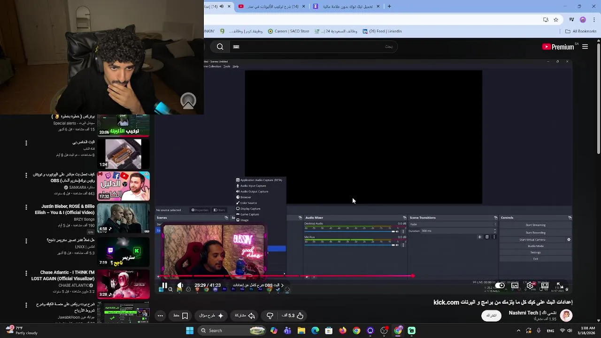Switch YouTube player to theater mode
The image size is (601, 338).
coord(545,285)
